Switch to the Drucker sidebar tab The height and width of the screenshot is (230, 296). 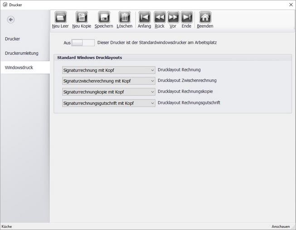pyautogui.click(x=25, y=39)
